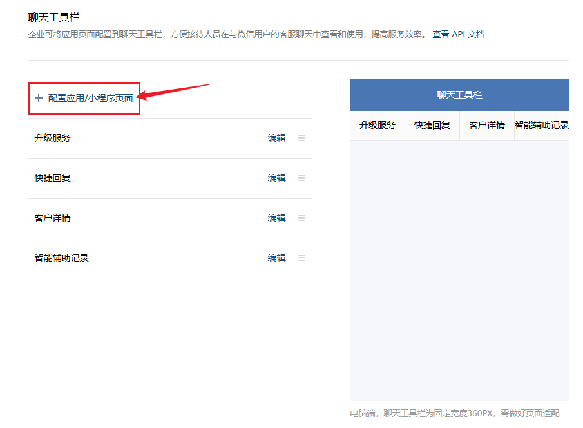583x428 pixels.
Task: Click the drag handle icon for 智能辅助记录
Action: [301, 258]
